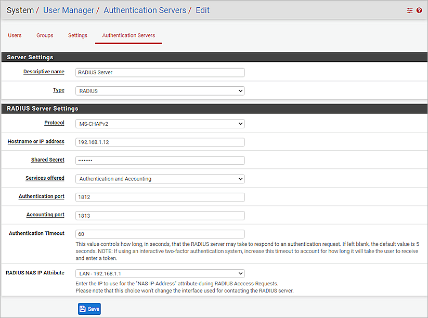Screen dimensions: 428x318
Task: Switch to the Settings tab
Action: [x=77, y=35]
